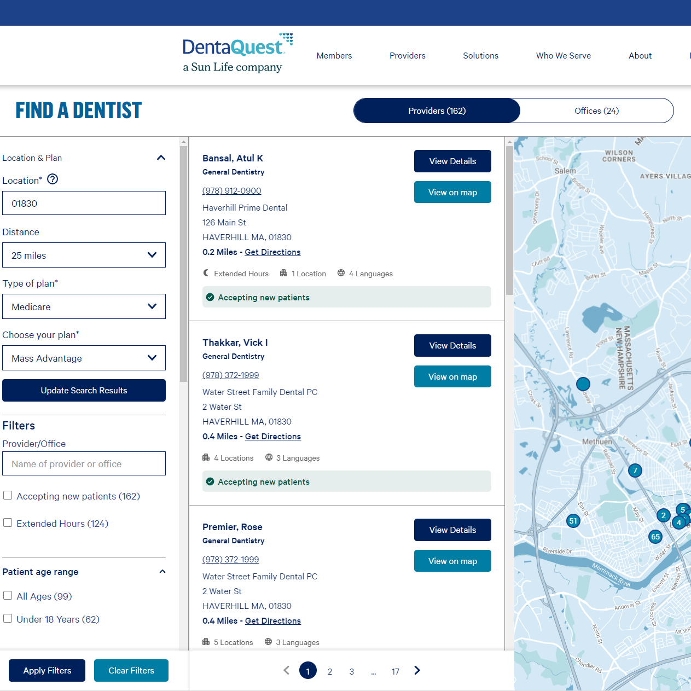This screenshot has height=691, width=691.
Task: Click Get Directions for Thakkar, Vick I
Action: [x=273, y=437]
